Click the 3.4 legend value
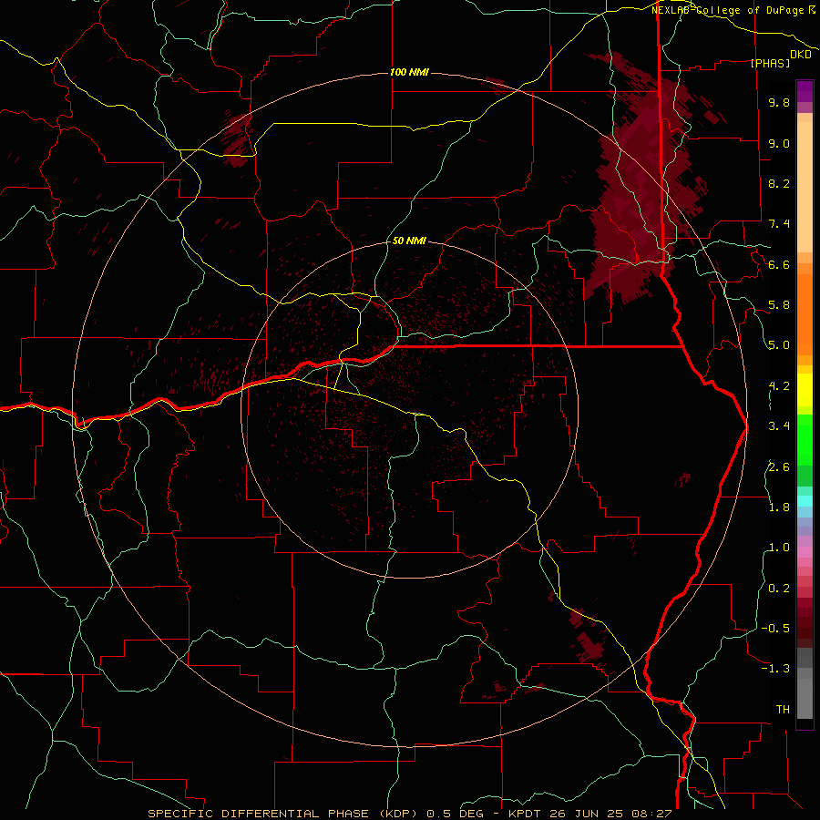The width and height of the screenshot is (820, 820). coord(779,426)
